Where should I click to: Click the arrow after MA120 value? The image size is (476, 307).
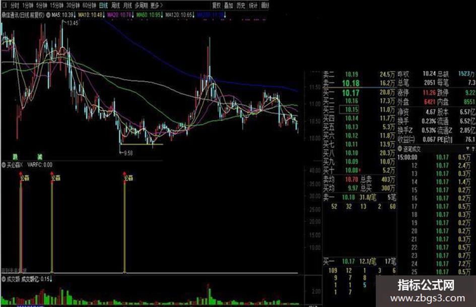coord(193,15)
